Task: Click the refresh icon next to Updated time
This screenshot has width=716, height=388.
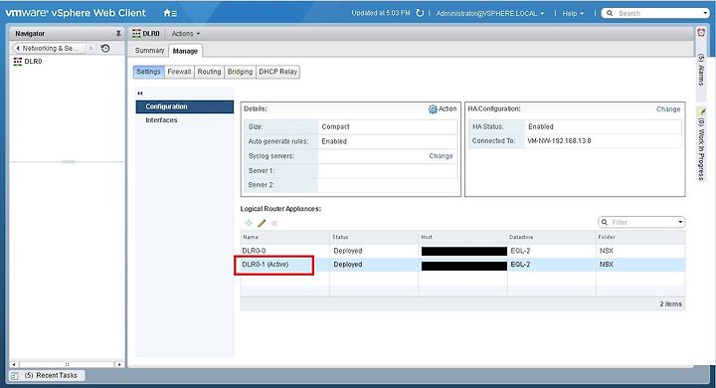Action: pyautogui.click(x=420, y=13)
